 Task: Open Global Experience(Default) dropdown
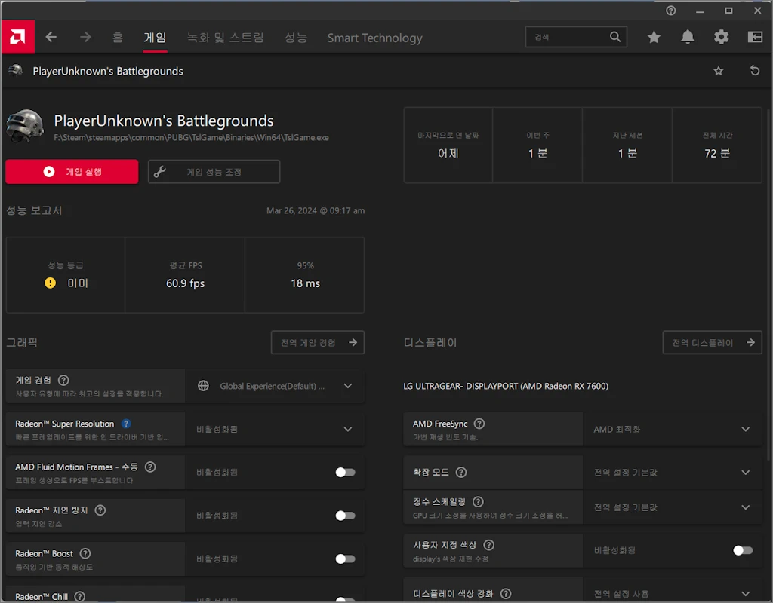[x=275, y=386]
